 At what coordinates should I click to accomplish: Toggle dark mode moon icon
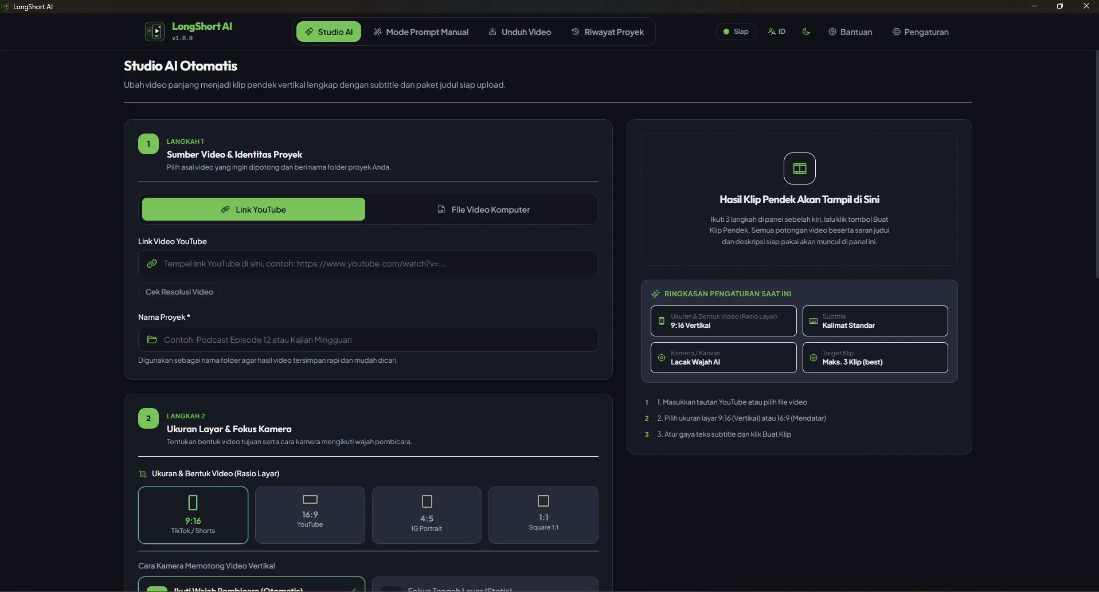806,32
